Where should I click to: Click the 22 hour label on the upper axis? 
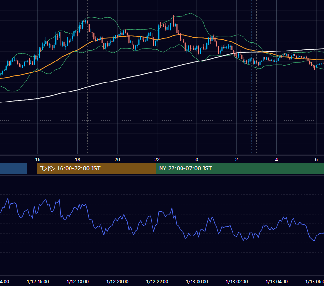[x=157, y=160]
